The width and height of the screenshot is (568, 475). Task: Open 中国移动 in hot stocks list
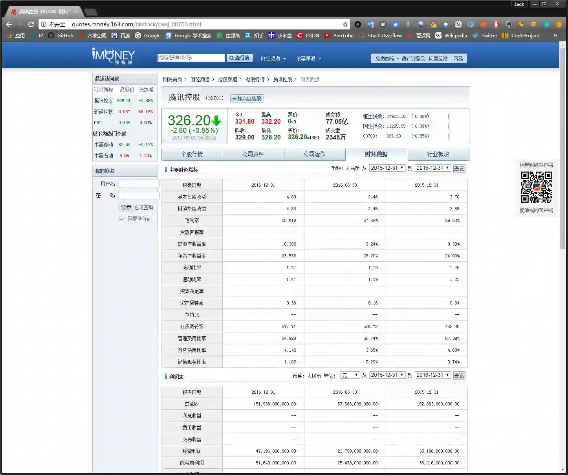(x=103, y=145)
